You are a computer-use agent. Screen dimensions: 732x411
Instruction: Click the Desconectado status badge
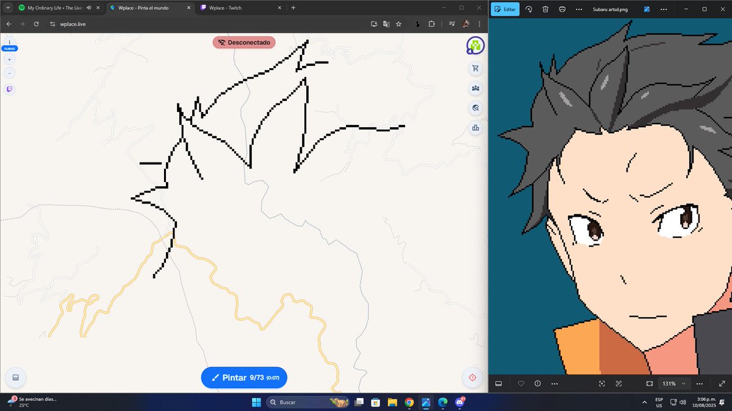click(244, 43)
